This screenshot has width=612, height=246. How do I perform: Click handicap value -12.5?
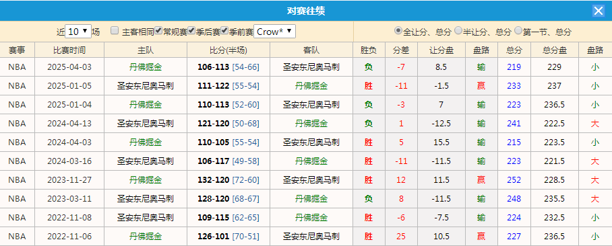tap(441, 124)
